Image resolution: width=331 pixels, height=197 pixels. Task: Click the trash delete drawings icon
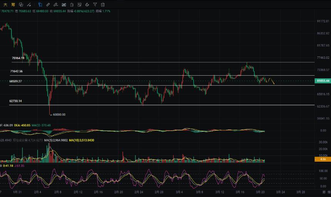click(x=103, y=5)
